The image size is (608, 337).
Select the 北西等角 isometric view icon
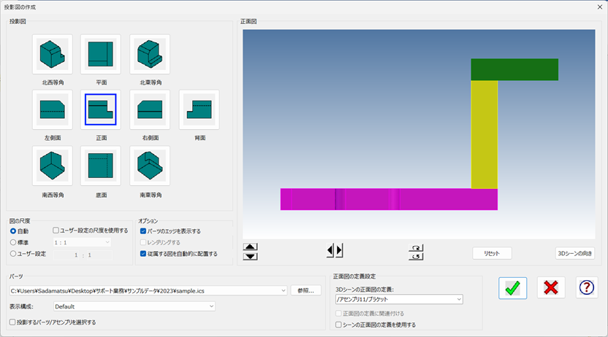click(x=52, y=54)
